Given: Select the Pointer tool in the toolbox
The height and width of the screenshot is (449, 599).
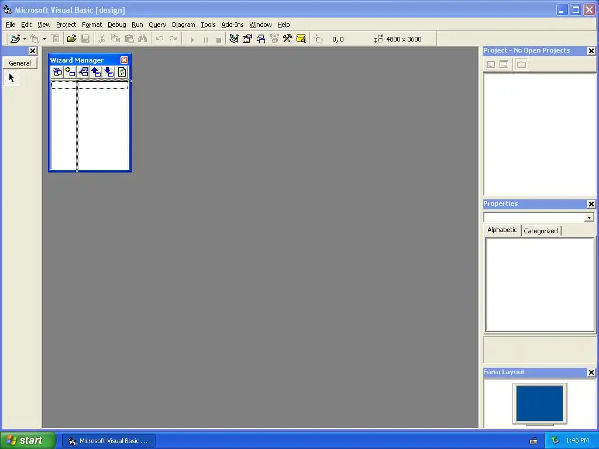Looking at the screenshot, I should (12, 78).
